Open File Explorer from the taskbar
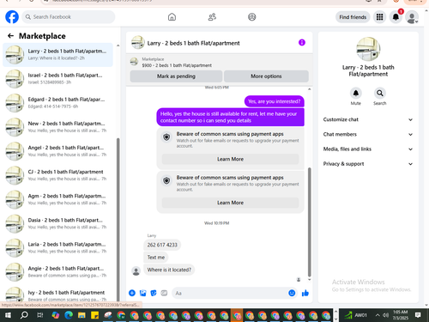The image size is (429, 322). pyautogui.click(x=82, y=315)
